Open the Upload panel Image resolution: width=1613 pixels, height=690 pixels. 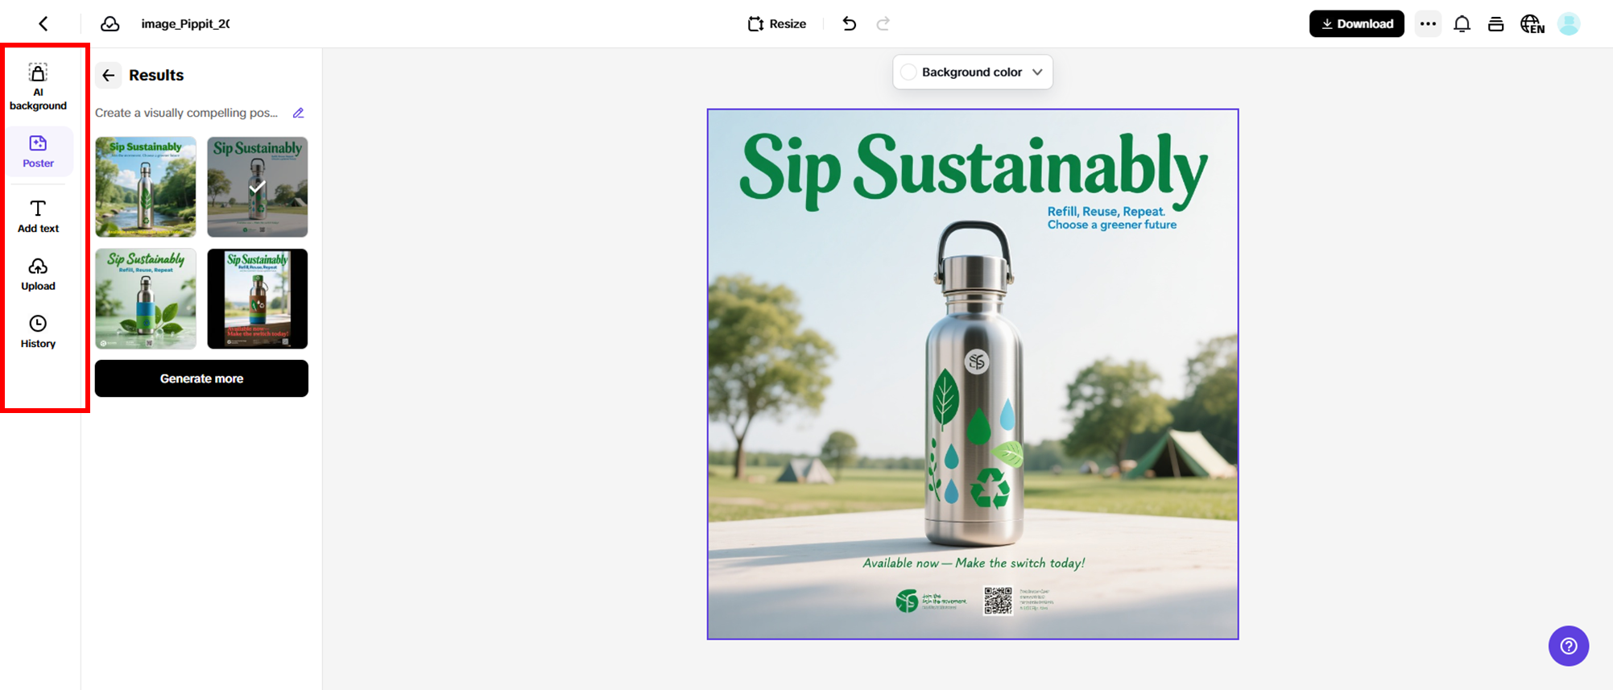38,274
